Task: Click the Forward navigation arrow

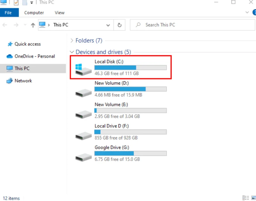Action: (x=16, y=25)
